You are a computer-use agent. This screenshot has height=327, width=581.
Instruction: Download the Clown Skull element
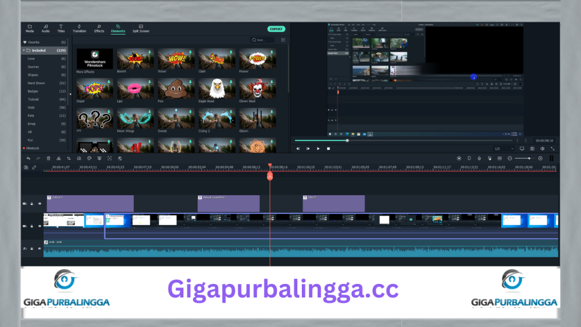(x=272, y=82)
